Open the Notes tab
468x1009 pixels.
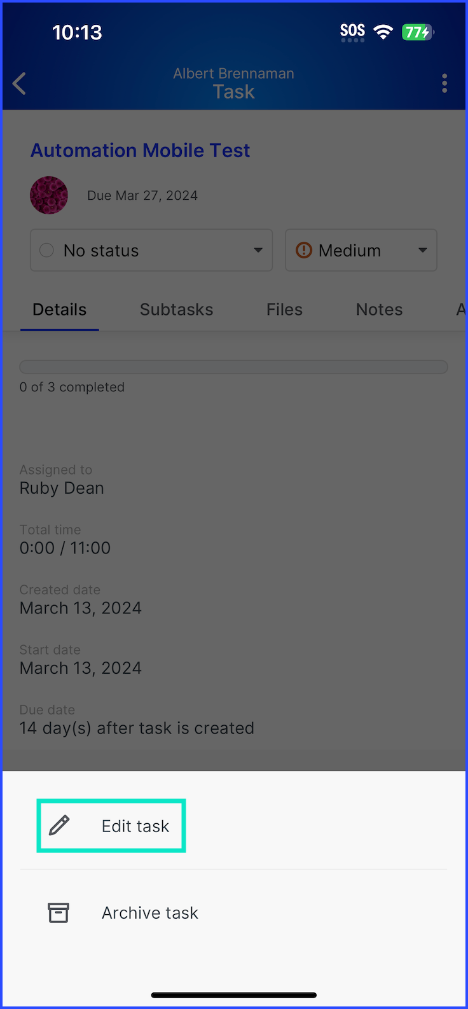(x=379, y=309)
